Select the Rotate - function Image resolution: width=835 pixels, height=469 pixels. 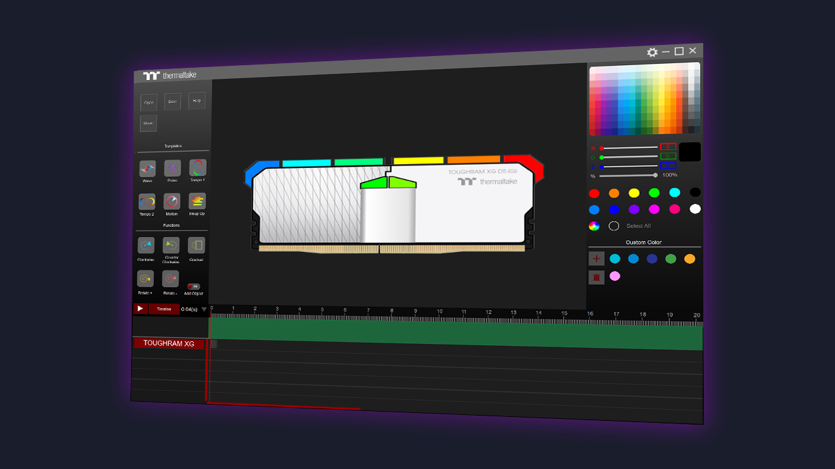[x=170, y=279]
